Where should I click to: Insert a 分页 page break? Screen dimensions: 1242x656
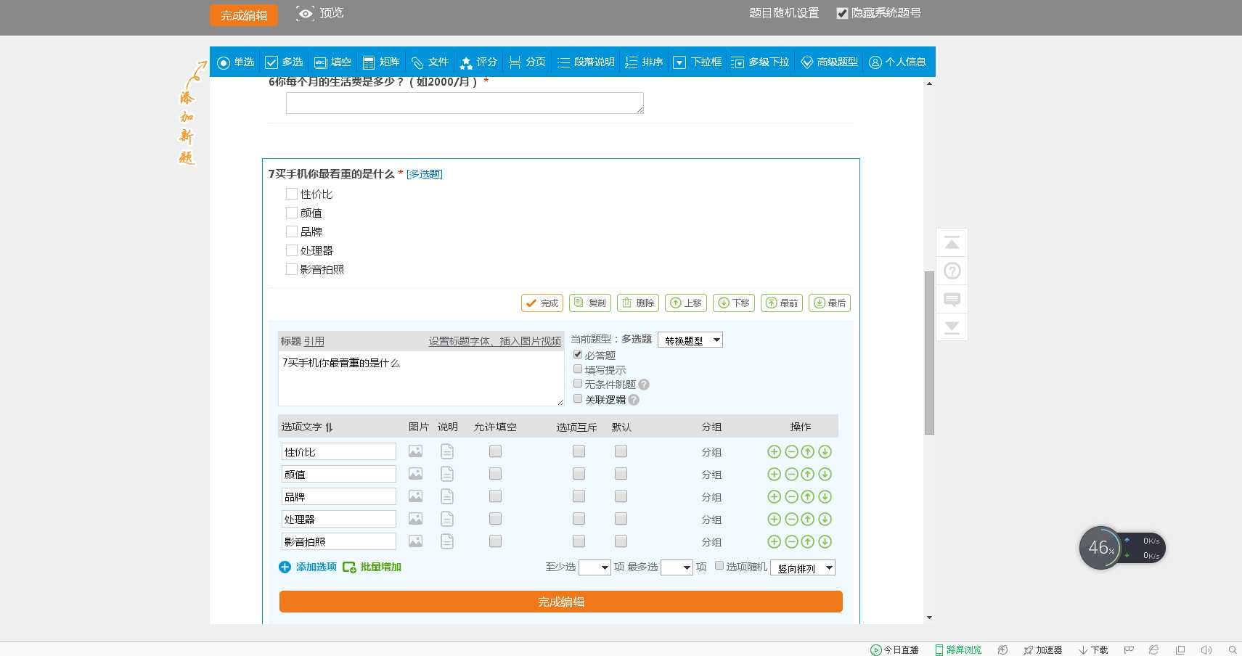click(x=527, y=62)
